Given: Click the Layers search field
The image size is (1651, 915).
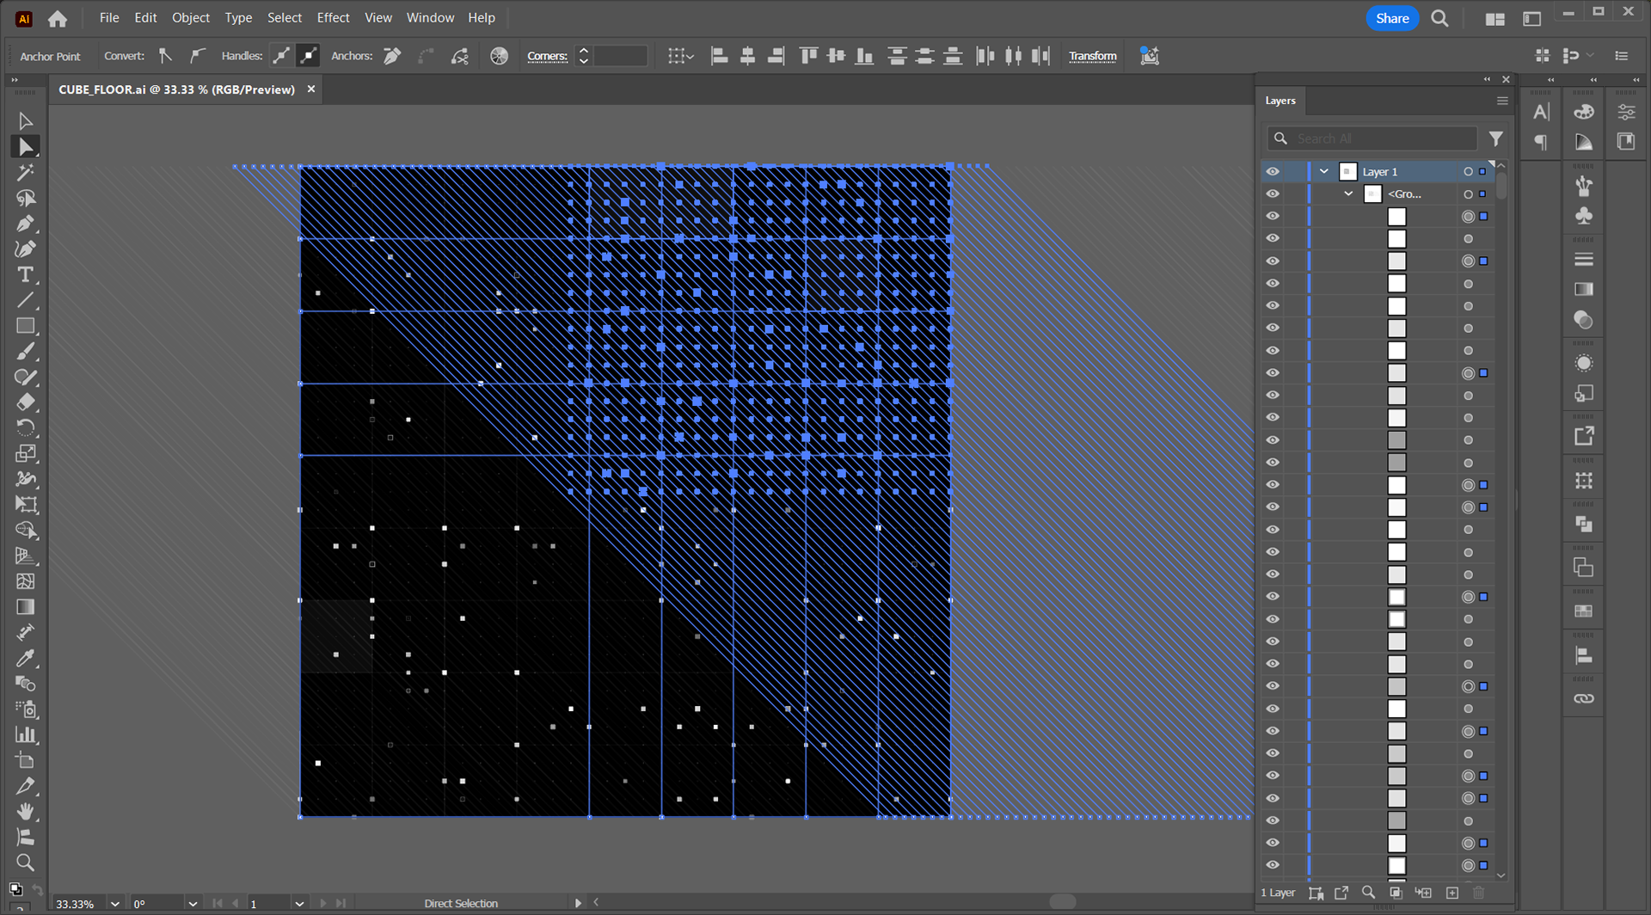Looking at the screenshot, I should (1372, 138).
